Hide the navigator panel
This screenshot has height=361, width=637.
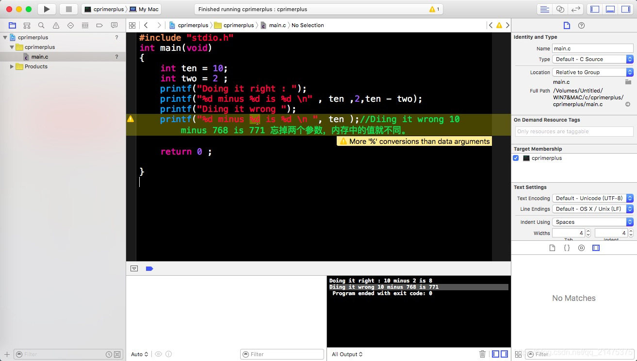click(595, 9)
